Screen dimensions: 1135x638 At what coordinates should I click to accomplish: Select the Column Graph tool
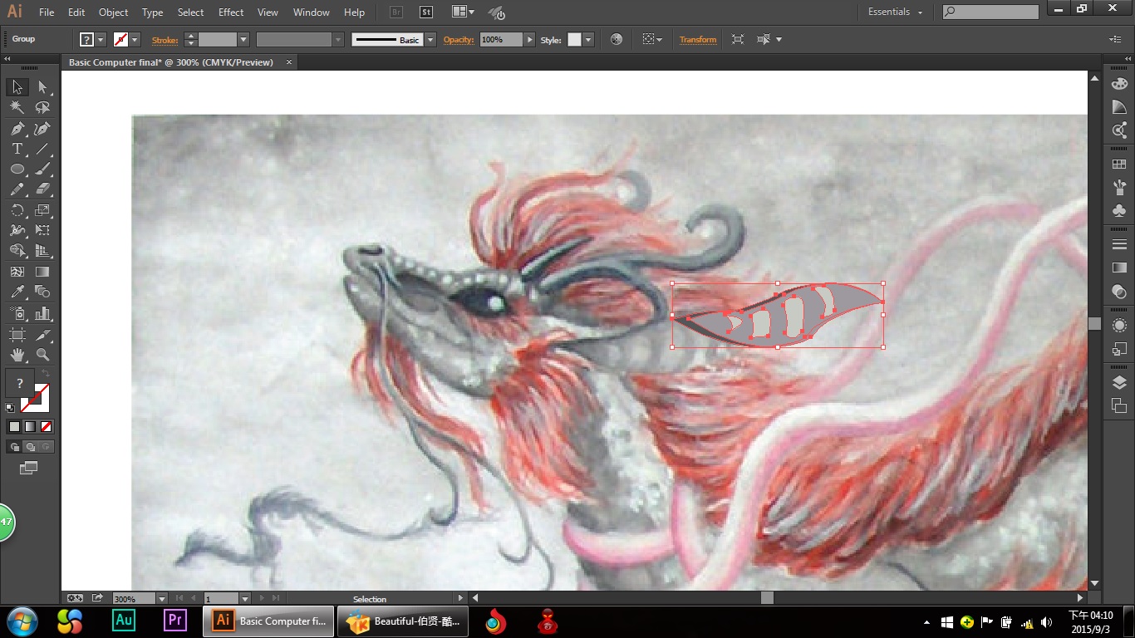[x=43, y=313]
